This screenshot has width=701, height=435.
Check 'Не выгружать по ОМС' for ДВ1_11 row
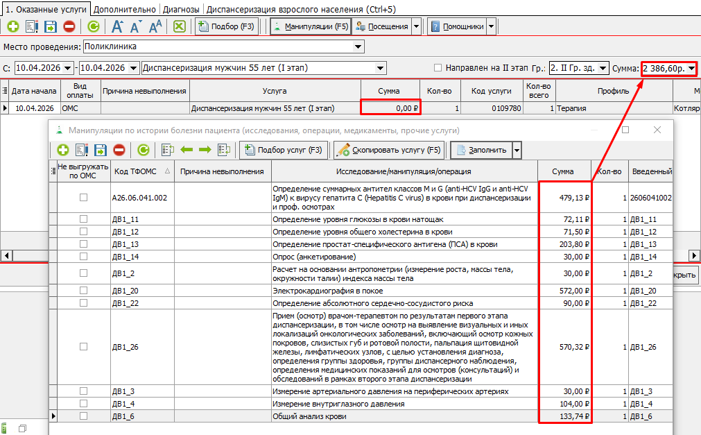[x=83, y=219]
